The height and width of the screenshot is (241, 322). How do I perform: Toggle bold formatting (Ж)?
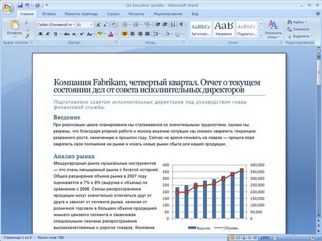pos(41,34)
